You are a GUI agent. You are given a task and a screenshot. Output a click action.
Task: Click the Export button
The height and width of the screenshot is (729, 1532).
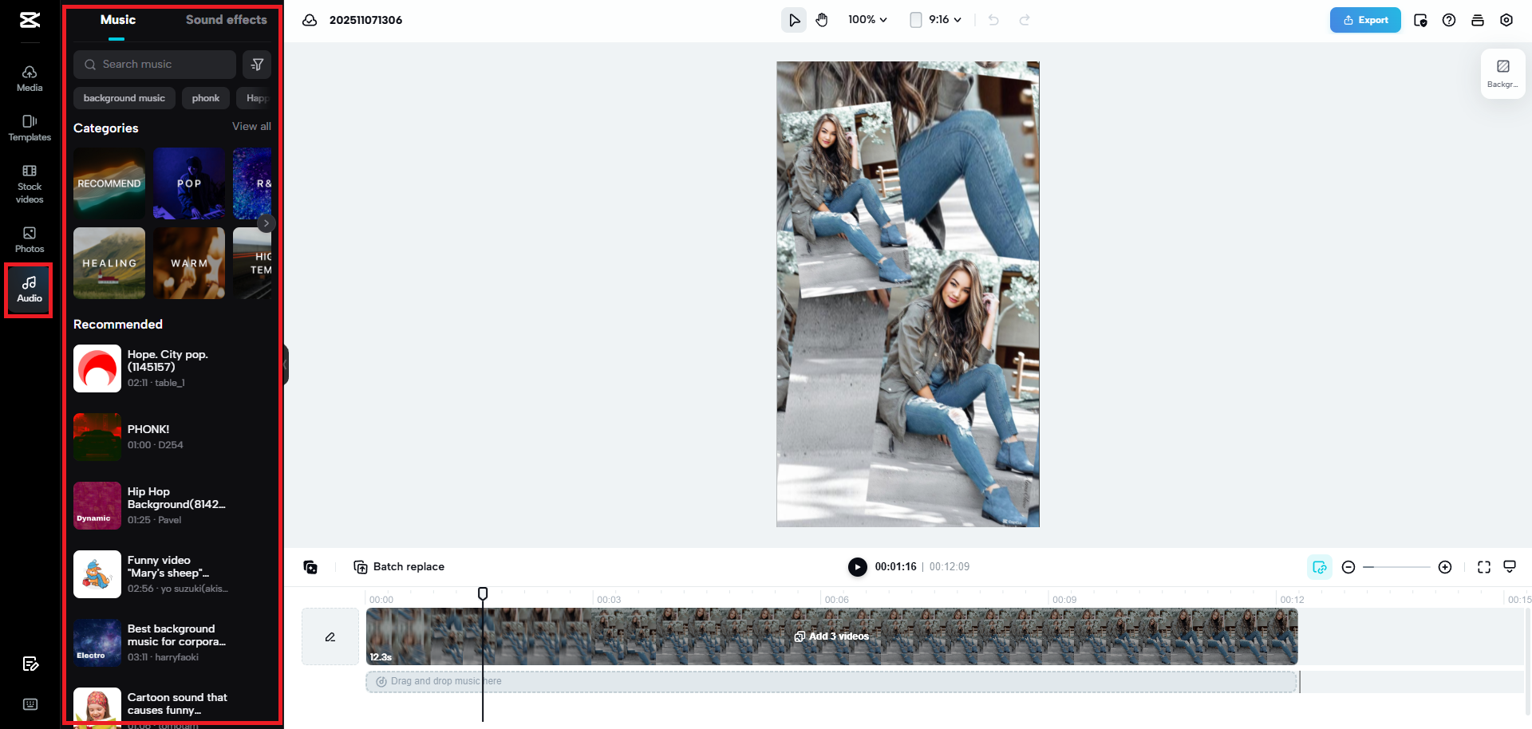click(1365, 19)
